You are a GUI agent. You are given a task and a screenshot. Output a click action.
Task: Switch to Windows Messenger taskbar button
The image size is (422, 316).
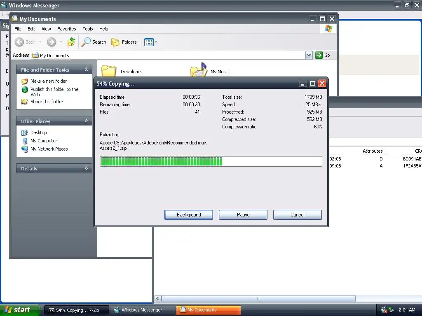(x=142, y=310)
